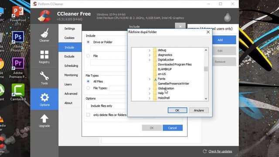Open the Include options tab
279x157 pixels.
coord(70,48)
